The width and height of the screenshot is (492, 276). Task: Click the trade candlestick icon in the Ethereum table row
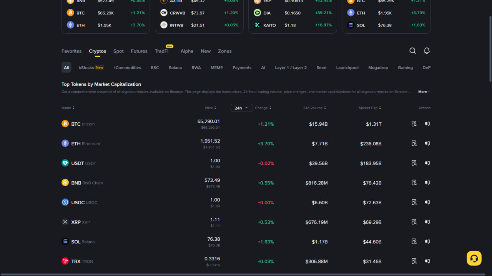pyautogui.click(x=427, y=143)
